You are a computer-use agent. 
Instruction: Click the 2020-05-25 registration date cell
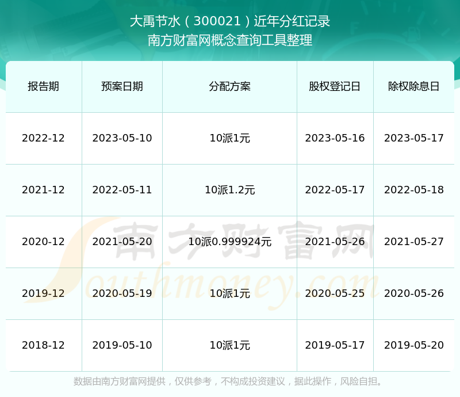[335, 293]
